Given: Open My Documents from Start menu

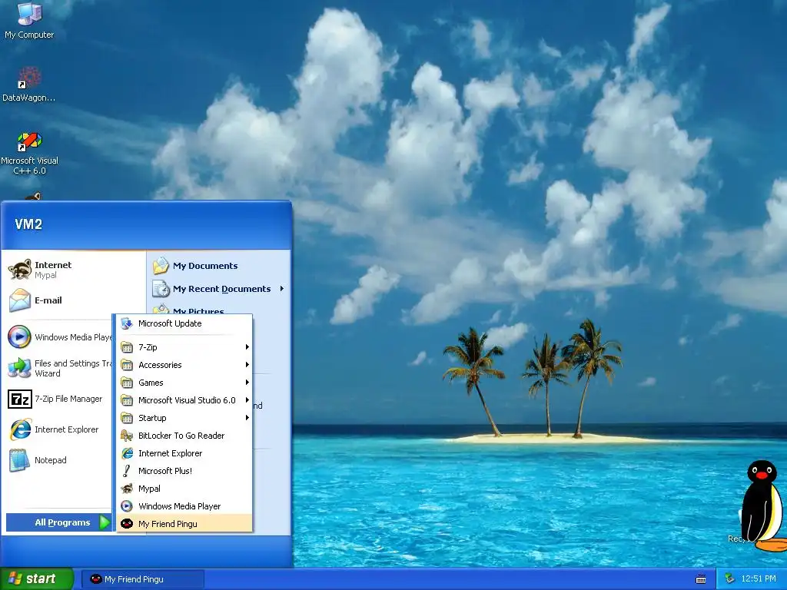Looking at the screenshot, I should pyautogui.click(x=219, y=265).
